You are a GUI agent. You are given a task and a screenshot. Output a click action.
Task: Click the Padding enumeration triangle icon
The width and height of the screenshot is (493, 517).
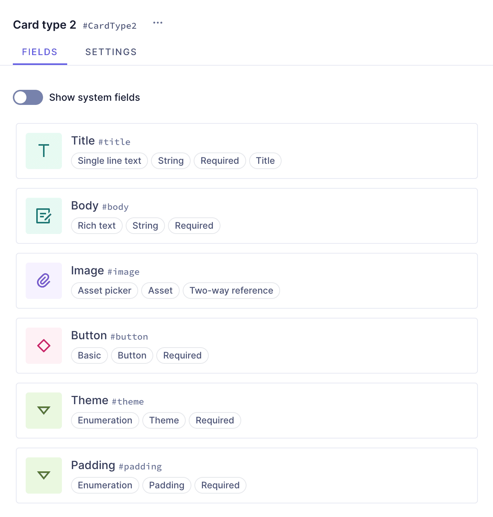(x=44, y=475)
